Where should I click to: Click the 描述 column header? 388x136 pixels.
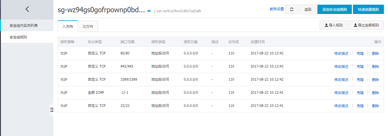click(215, 42)
